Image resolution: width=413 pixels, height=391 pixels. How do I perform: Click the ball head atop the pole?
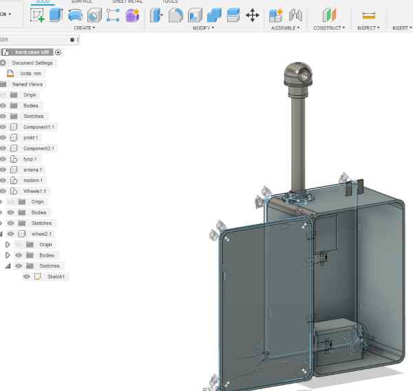pyautogui.click(x=298, y=74)
